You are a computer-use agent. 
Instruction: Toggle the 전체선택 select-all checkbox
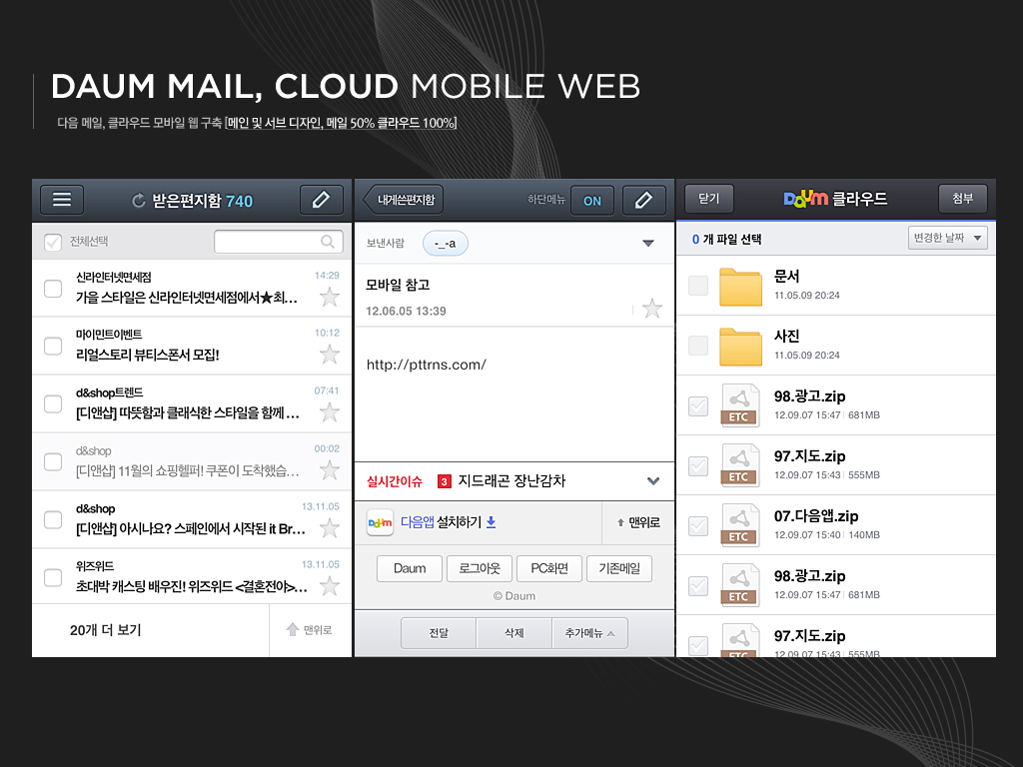53,242
